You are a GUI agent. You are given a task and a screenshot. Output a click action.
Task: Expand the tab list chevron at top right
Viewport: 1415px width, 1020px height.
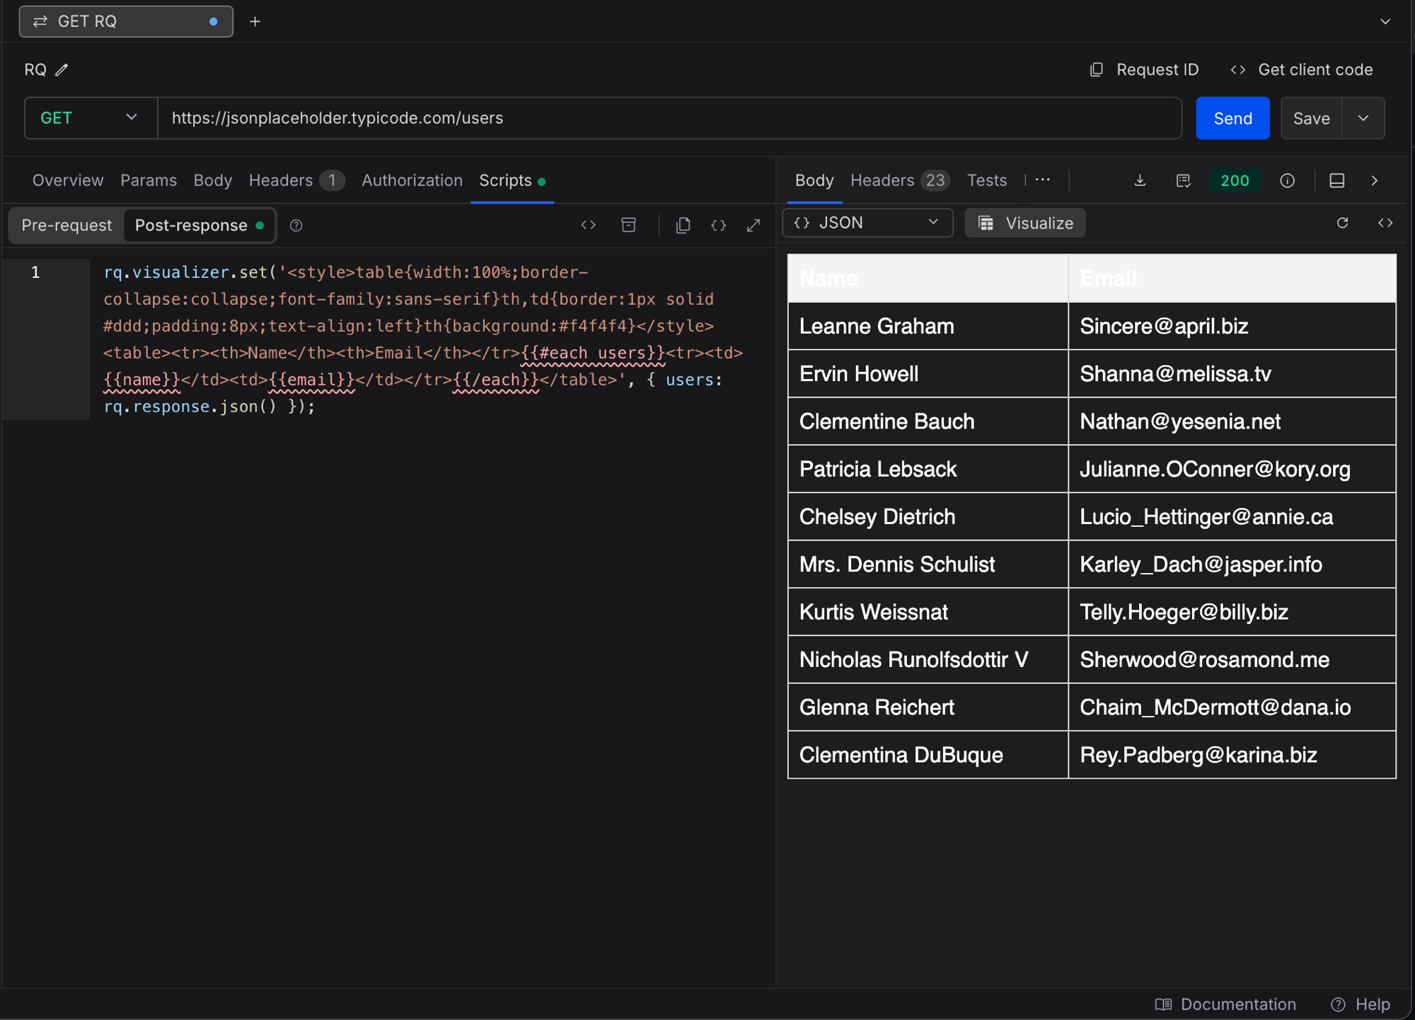pos(1385,22)
